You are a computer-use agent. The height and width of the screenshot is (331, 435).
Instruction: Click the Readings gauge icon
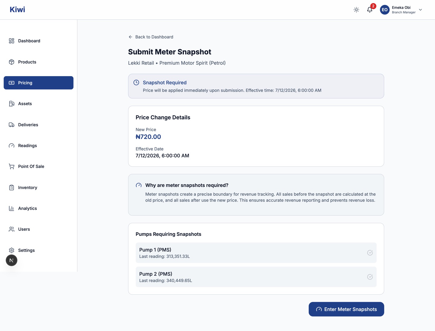(x=11, y=146)
